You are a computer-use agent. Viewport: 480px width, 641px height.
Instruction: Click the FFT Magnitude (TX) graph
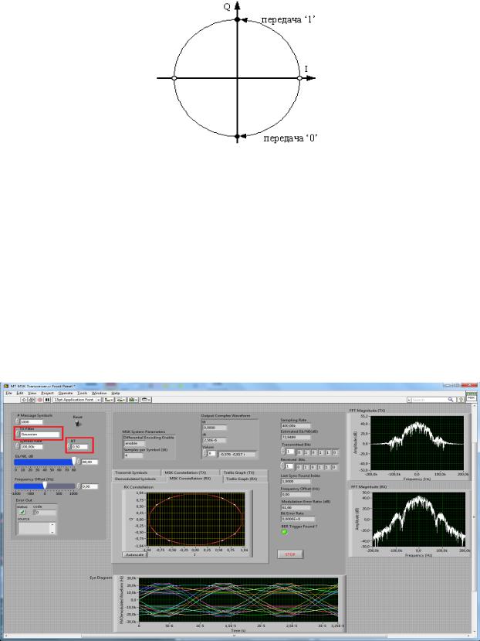[417, 443]
